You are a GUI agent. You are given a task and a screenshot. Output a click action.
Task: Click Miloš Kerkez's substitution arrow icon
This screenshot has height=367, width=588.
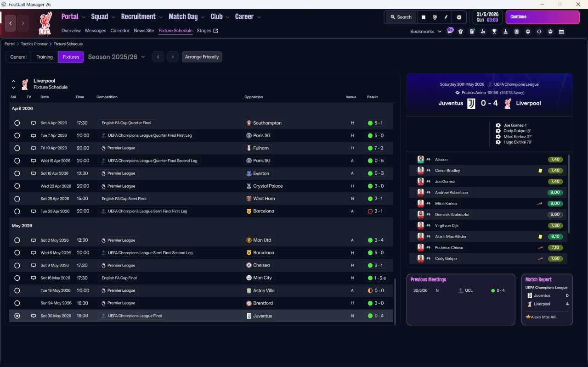(x=540, y=204)
